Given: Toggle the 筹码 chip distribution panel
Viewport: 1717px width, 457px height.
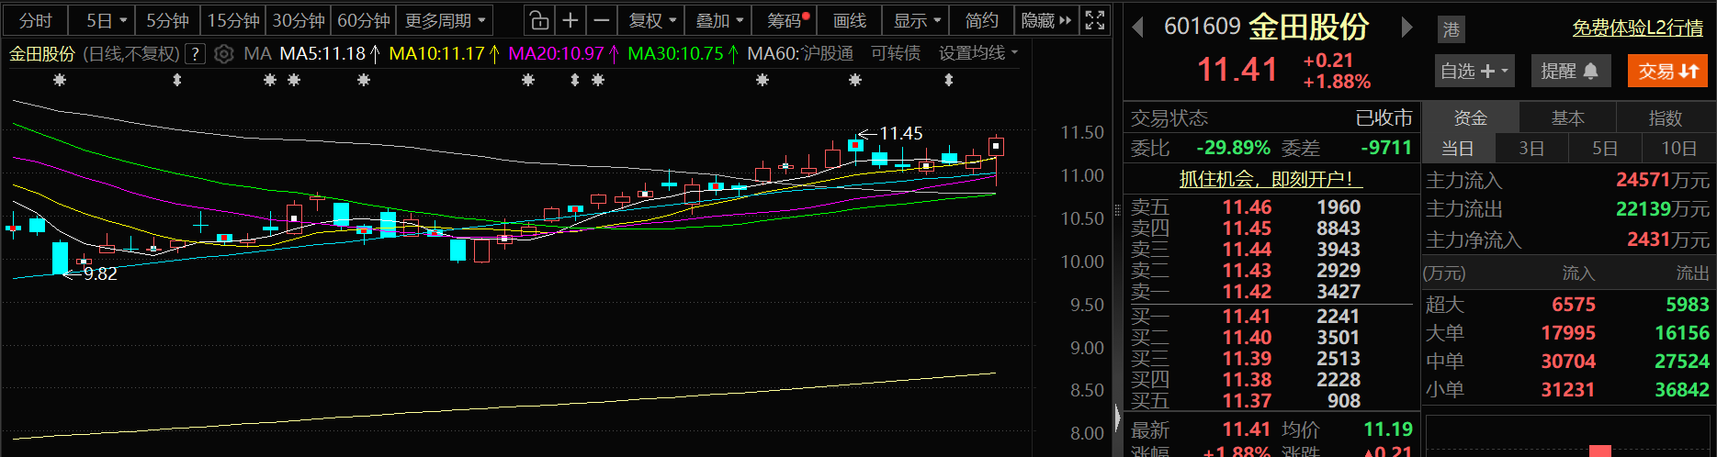Looking at the screenshot, I should click(788, 20).
